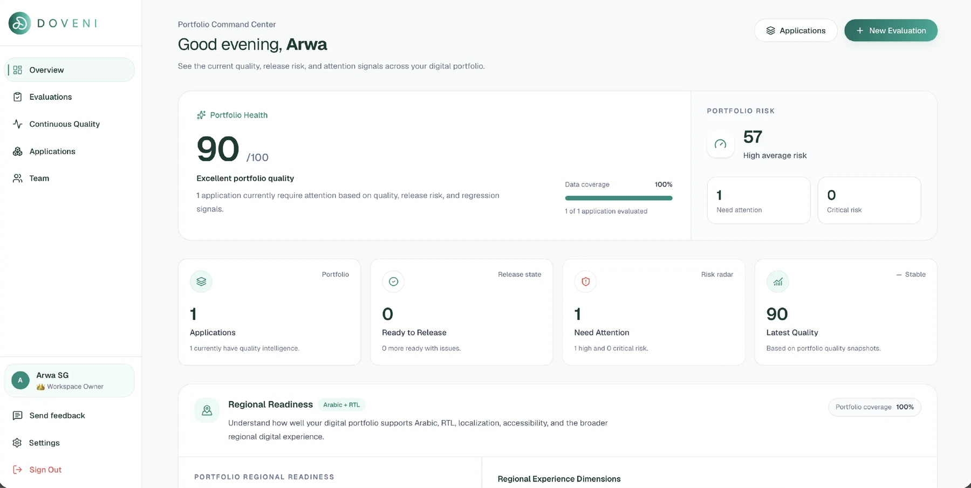Open the Team page
The width and height of the screenshot is (971, 488).
[69, 178]
